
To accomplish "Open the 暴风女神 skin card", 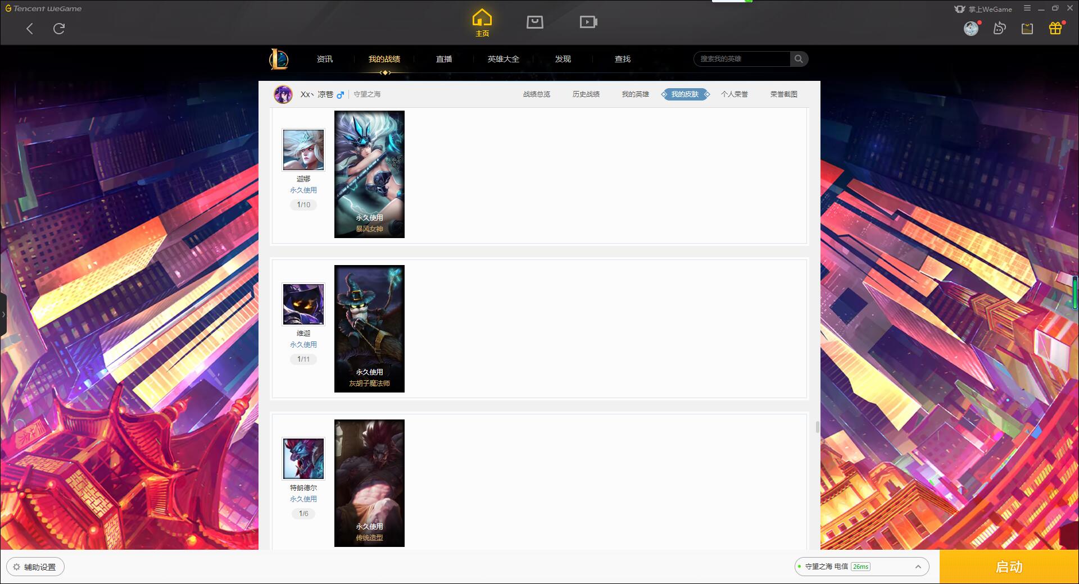I will click(x=369, y=174).
